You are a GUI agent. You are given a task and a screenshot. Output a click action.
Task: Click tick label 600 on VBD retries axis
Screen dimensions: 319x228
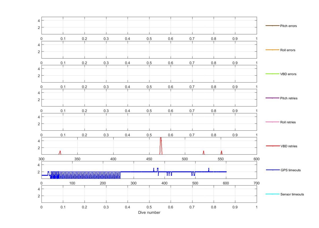pyautogui.click(x=257, y=159)
